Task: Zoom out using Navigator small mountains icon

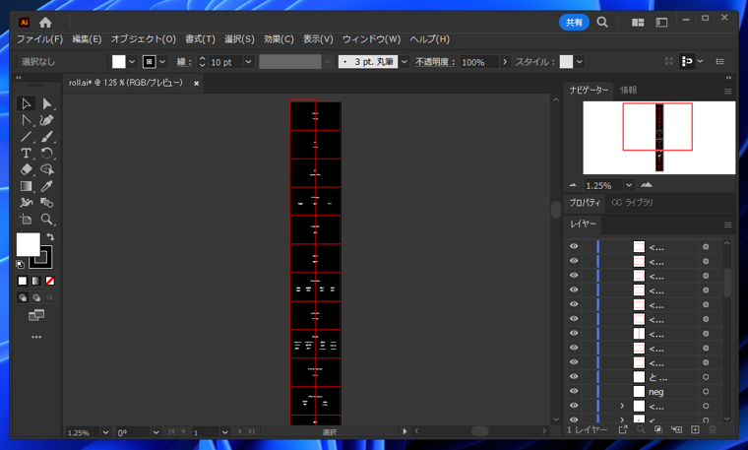Action: click(573, 185)
